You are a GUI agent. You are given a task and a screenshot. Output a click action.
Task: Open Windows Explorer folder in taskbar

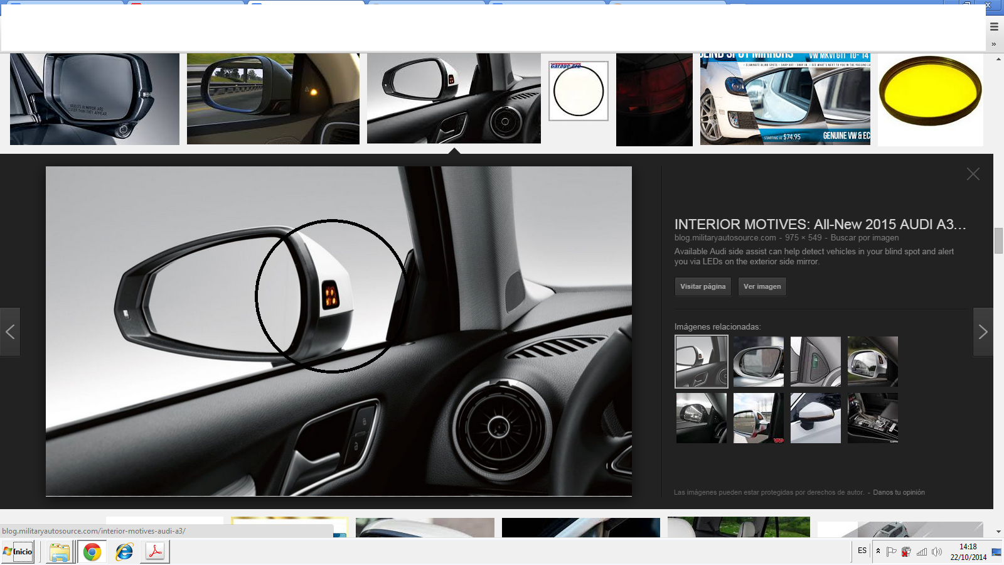coord(59,552)
